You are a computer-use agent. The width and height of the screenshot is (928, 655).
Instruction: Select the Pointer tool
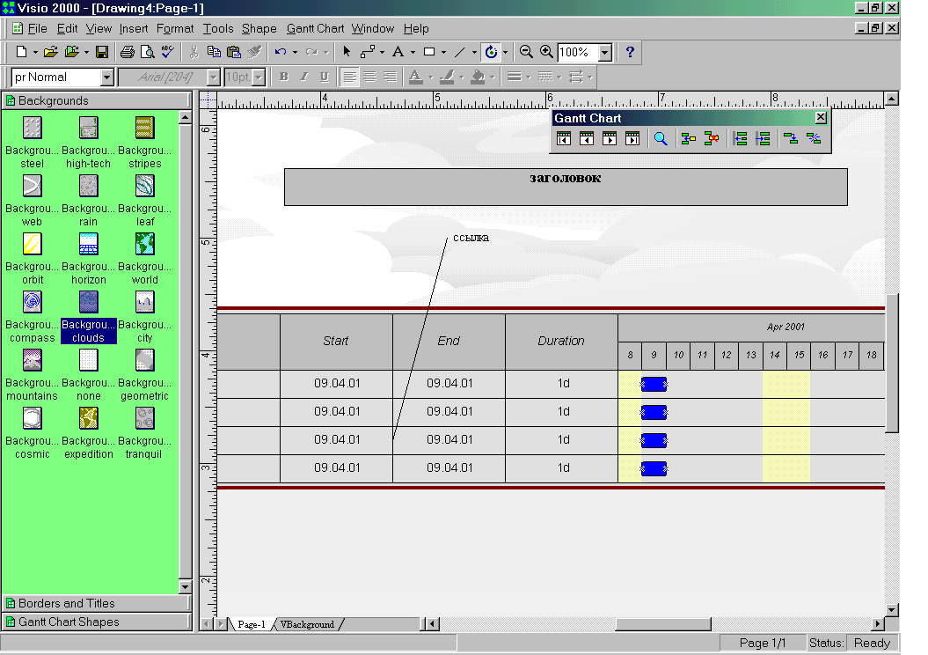[x=347, y=52]
